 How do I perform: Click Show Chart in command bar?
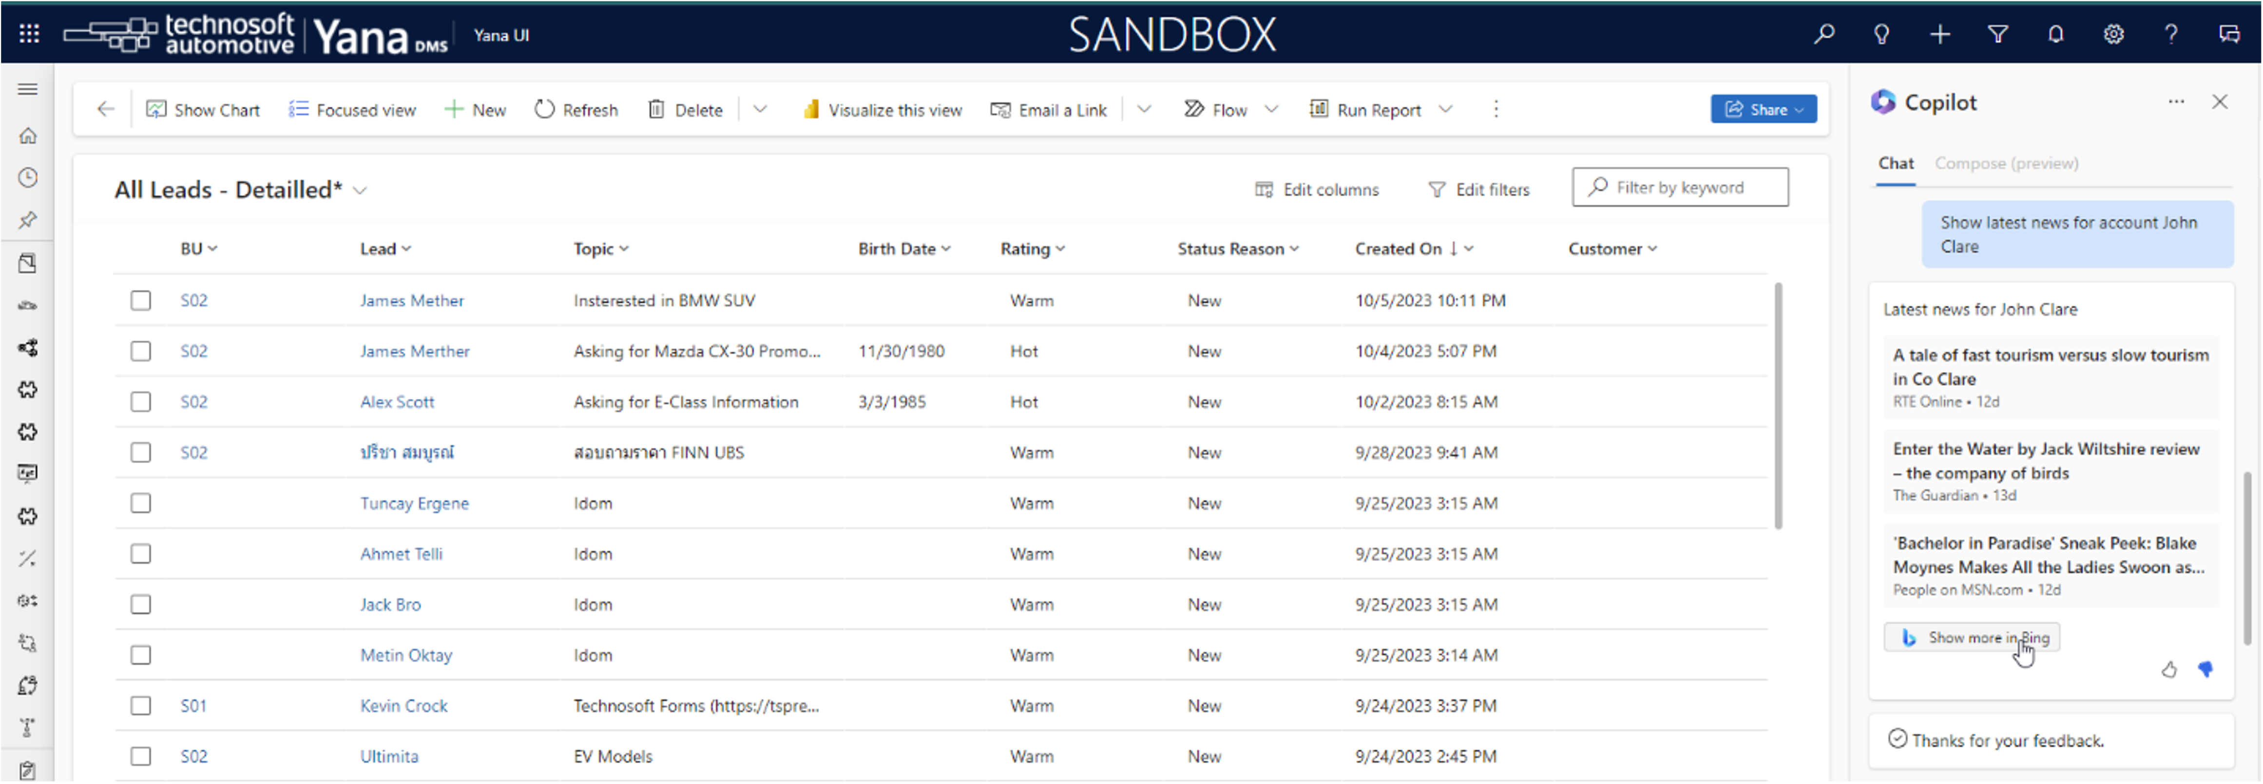tap(204, 110)
